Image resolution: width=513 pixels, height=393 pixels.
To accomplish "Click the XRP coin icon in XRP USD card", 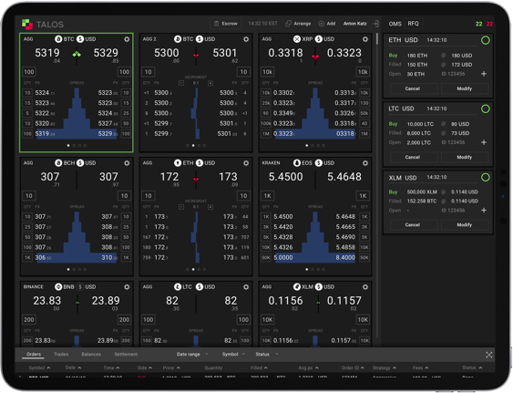I will [296, 39].
